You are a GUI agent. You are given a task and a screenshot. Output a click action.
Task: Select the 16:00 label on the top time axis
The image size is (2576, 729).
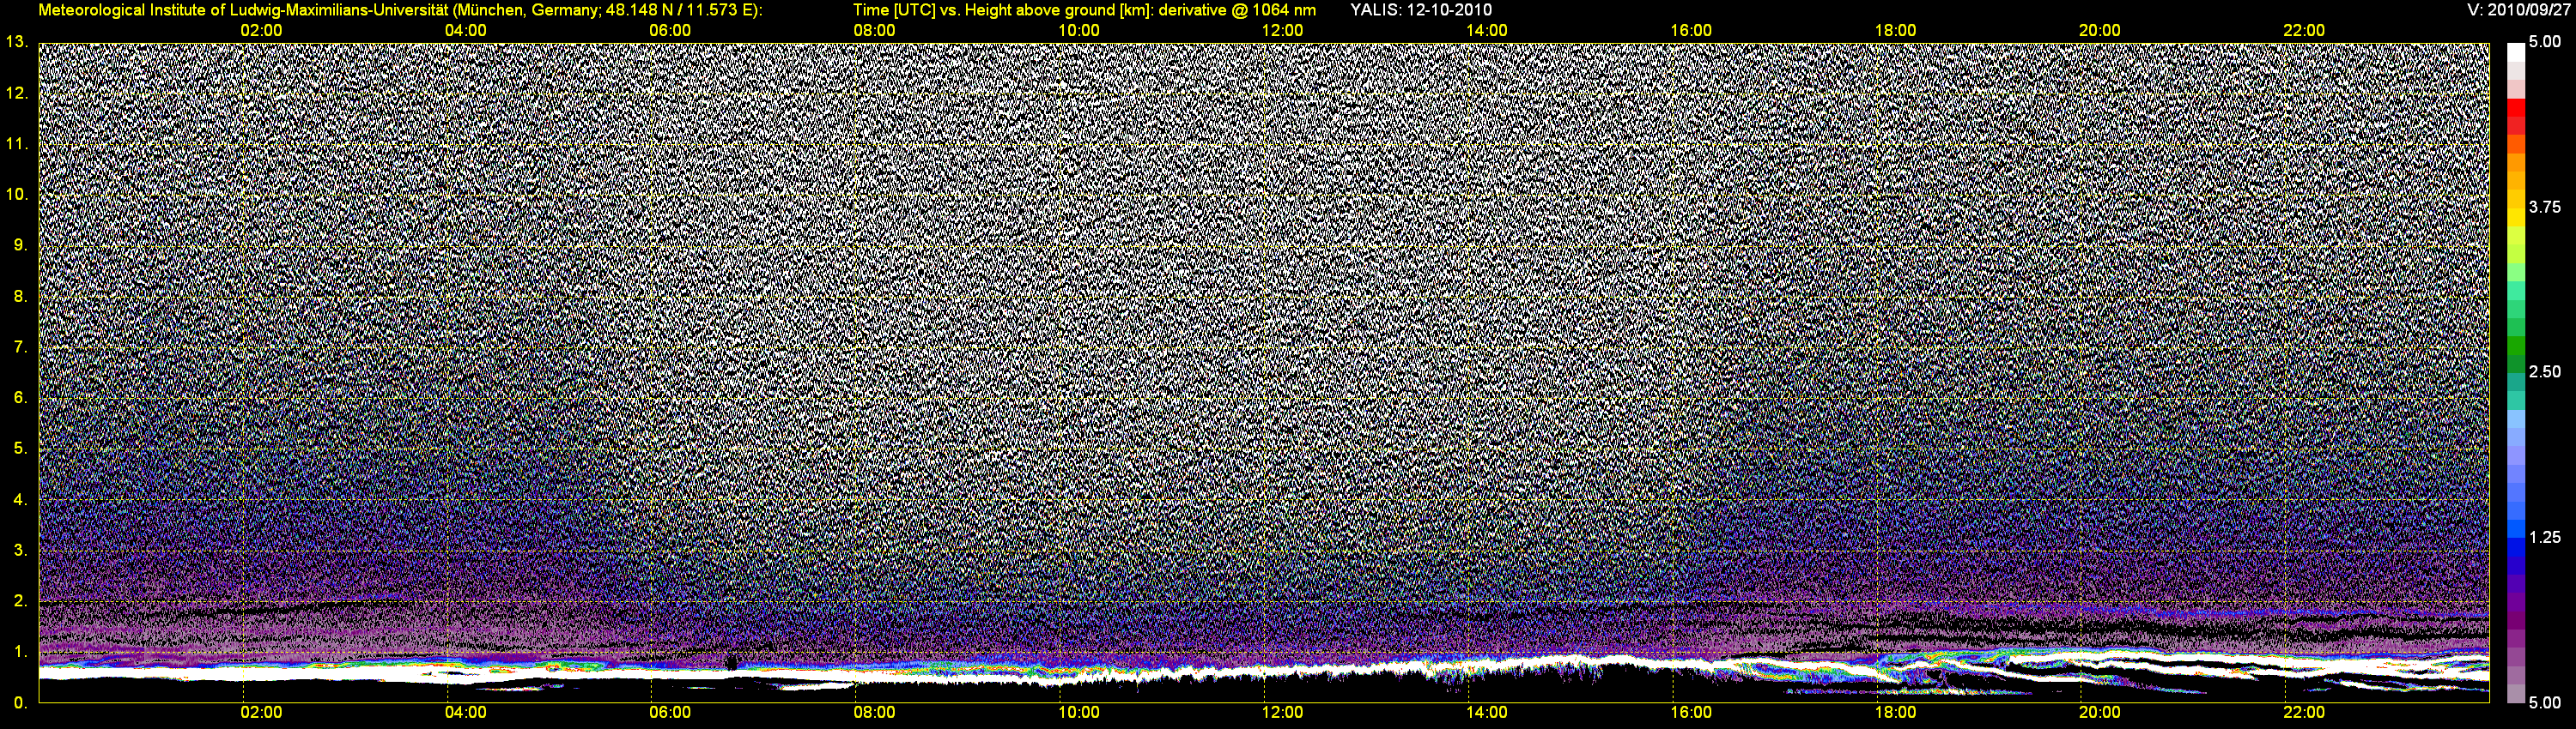coord(1690,31)
